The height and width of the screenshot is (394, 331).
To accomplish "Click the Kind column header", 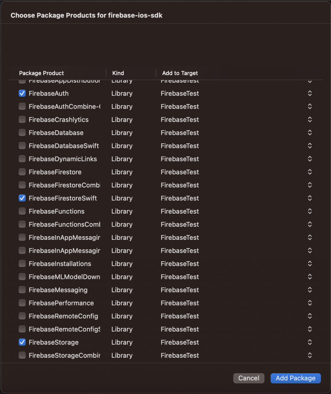I will pos(118,73).
